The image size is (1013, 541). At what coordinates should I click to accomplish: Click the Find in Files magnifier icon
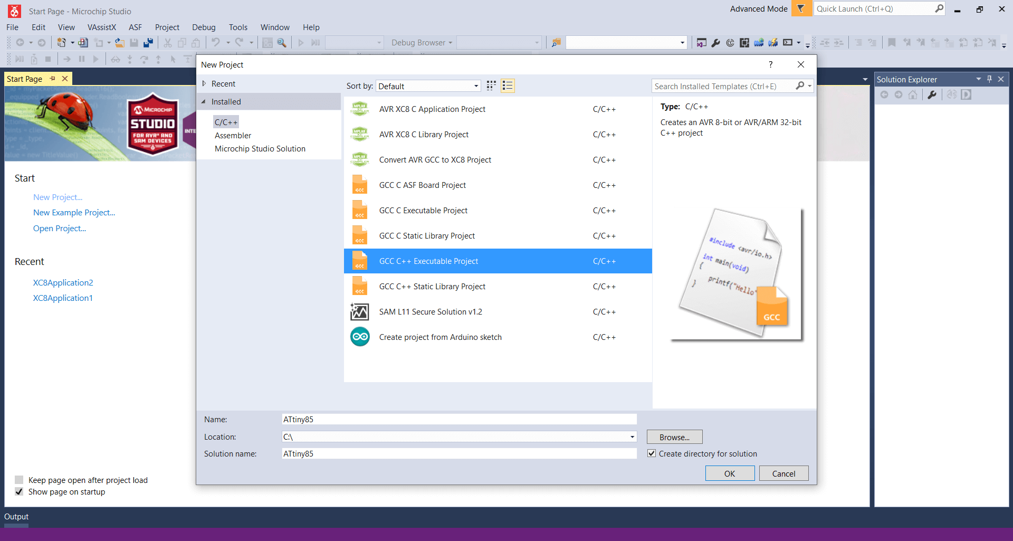coord(282,43)
